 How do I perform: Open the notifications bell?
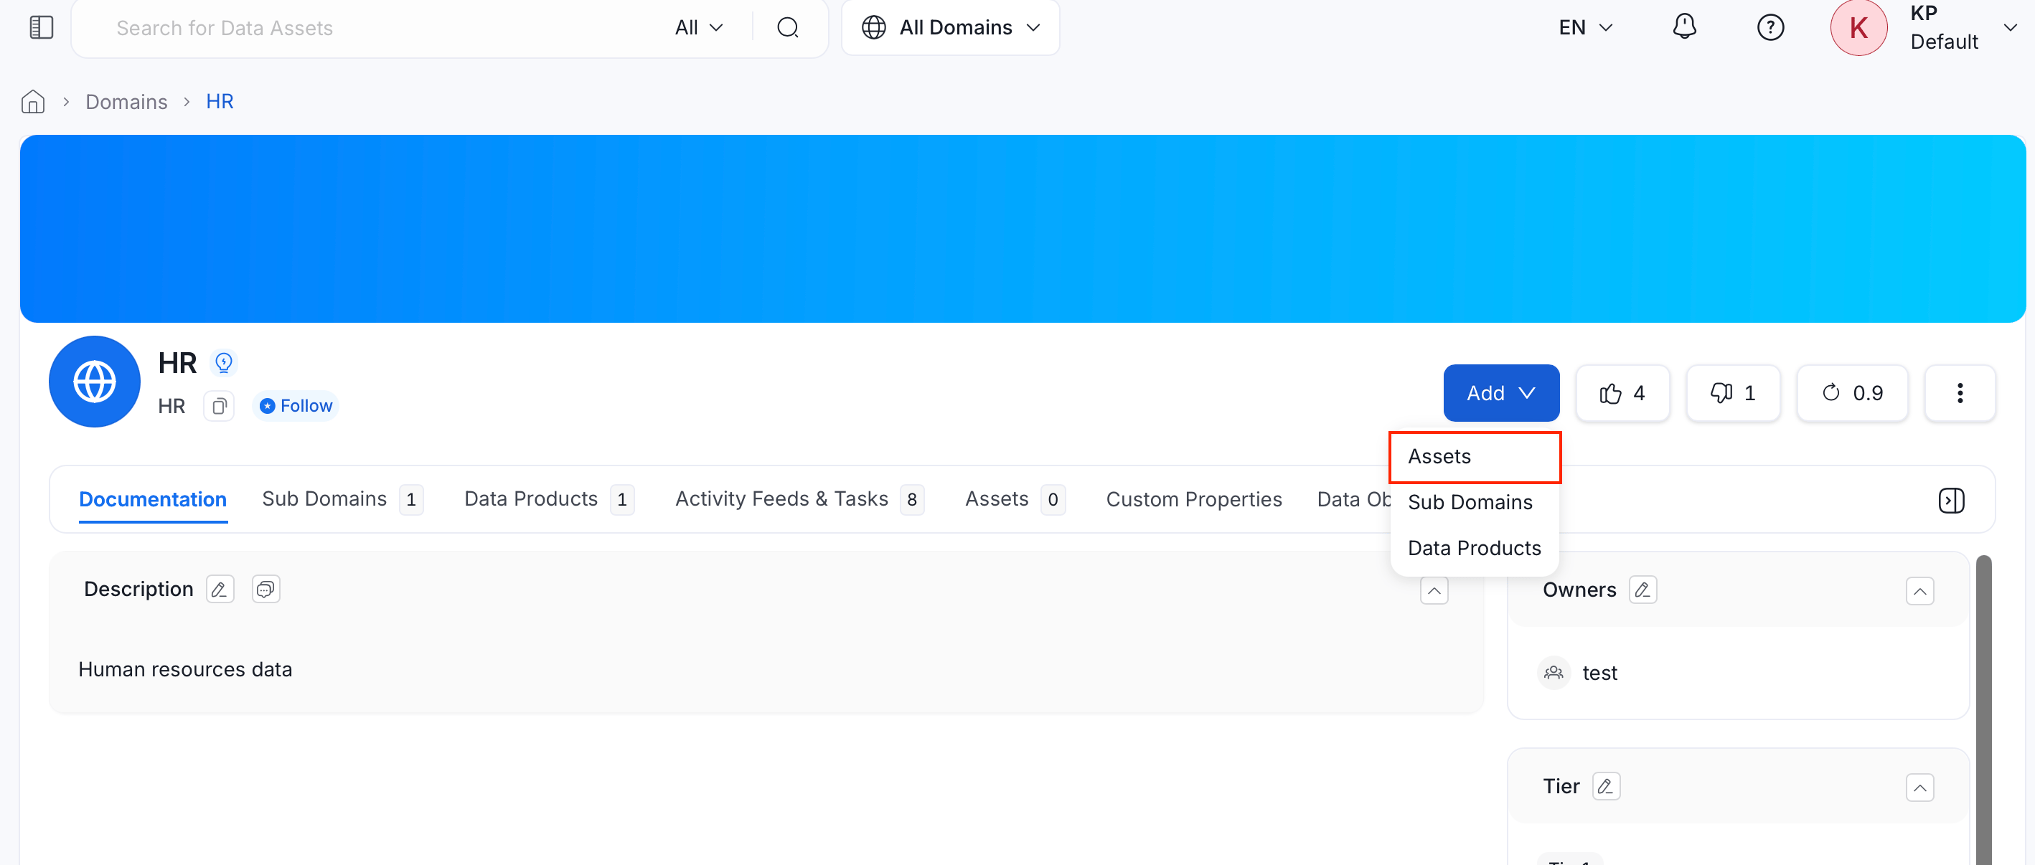point(1684,28)
